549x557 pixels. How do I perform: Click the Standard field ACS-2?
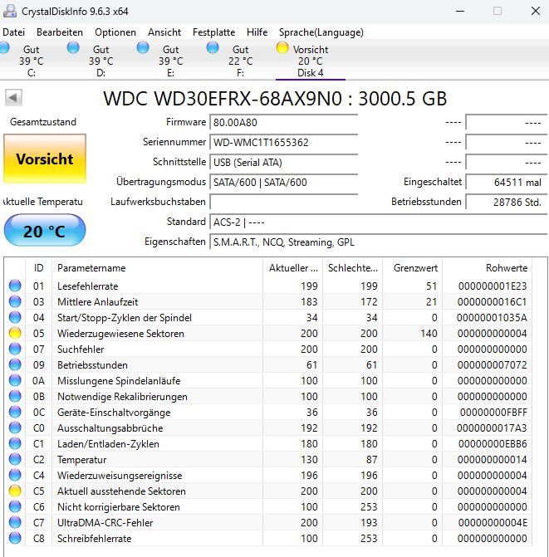click(379, 222)
